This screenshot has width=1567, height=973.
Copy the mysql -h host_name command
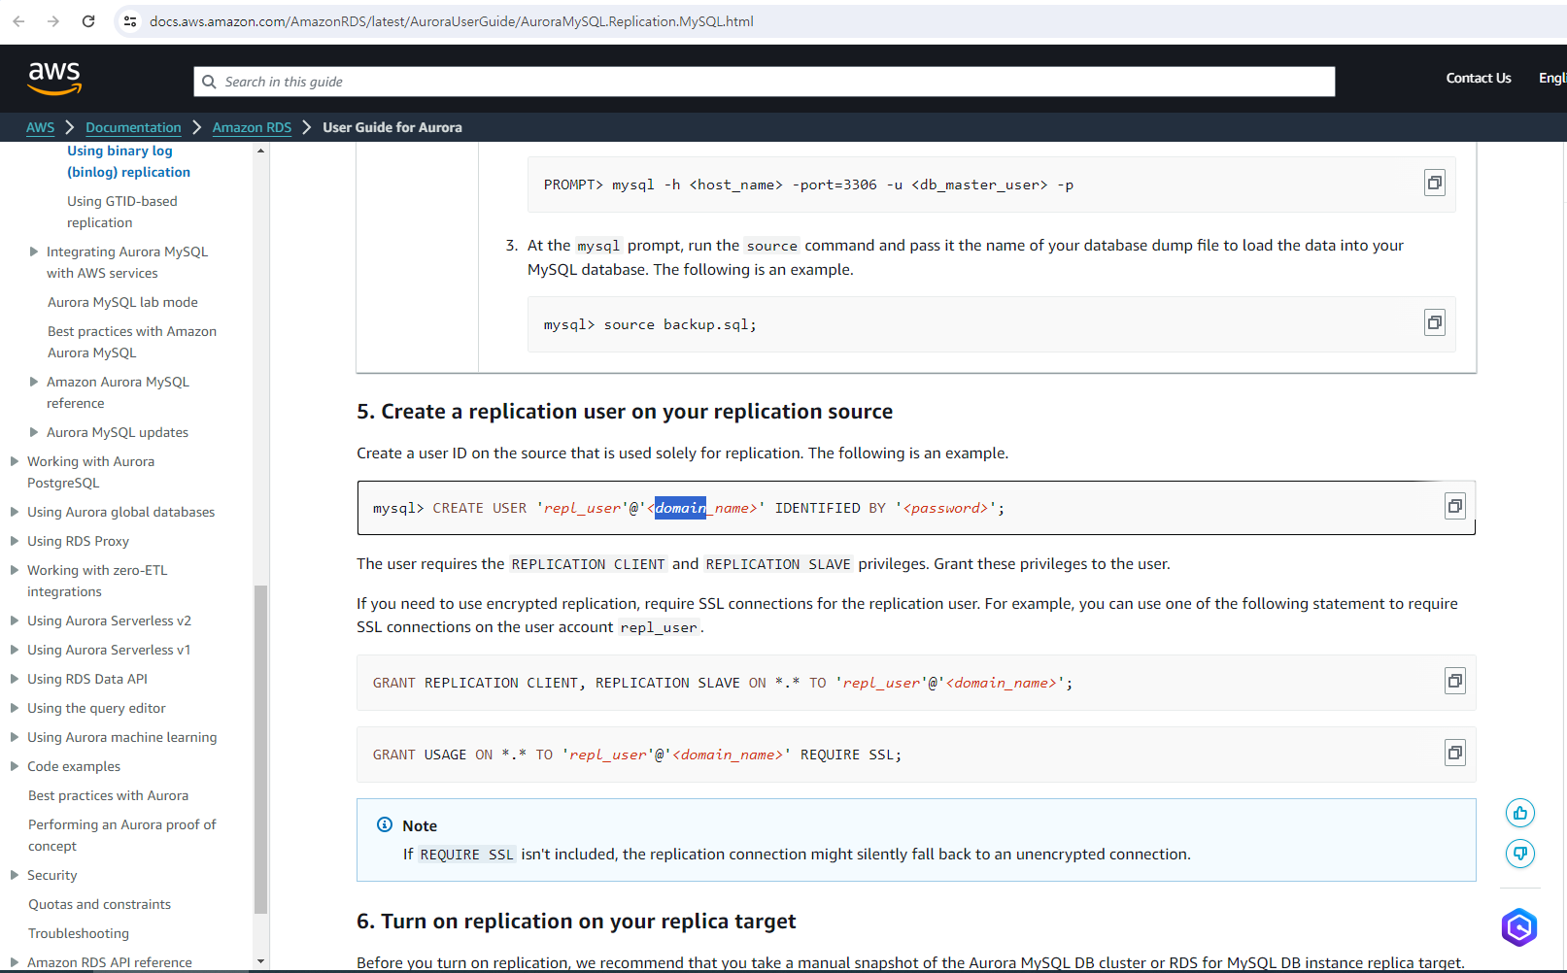tap(1434, 183)
